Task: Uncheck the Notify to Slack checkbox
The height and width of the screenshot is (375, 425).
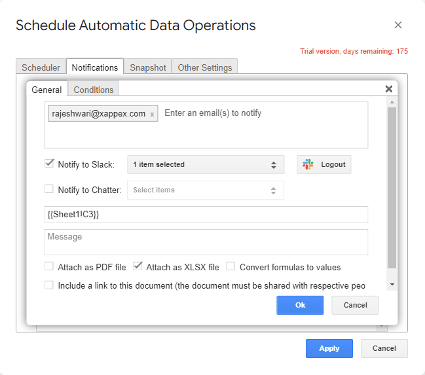Action: 49,164
